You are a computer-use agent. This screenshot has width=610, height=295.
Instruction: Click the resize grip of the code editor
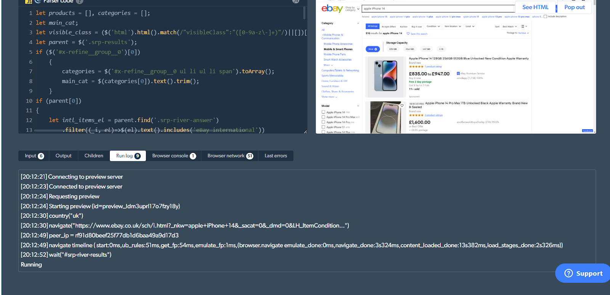click(305, 132)
